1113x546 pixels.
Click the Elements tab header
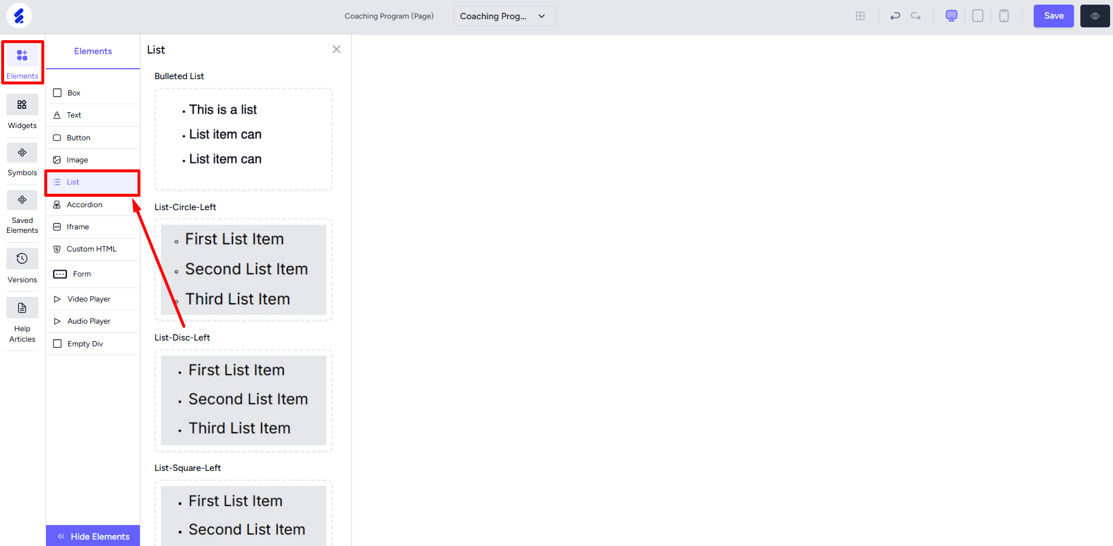point(93,51)
